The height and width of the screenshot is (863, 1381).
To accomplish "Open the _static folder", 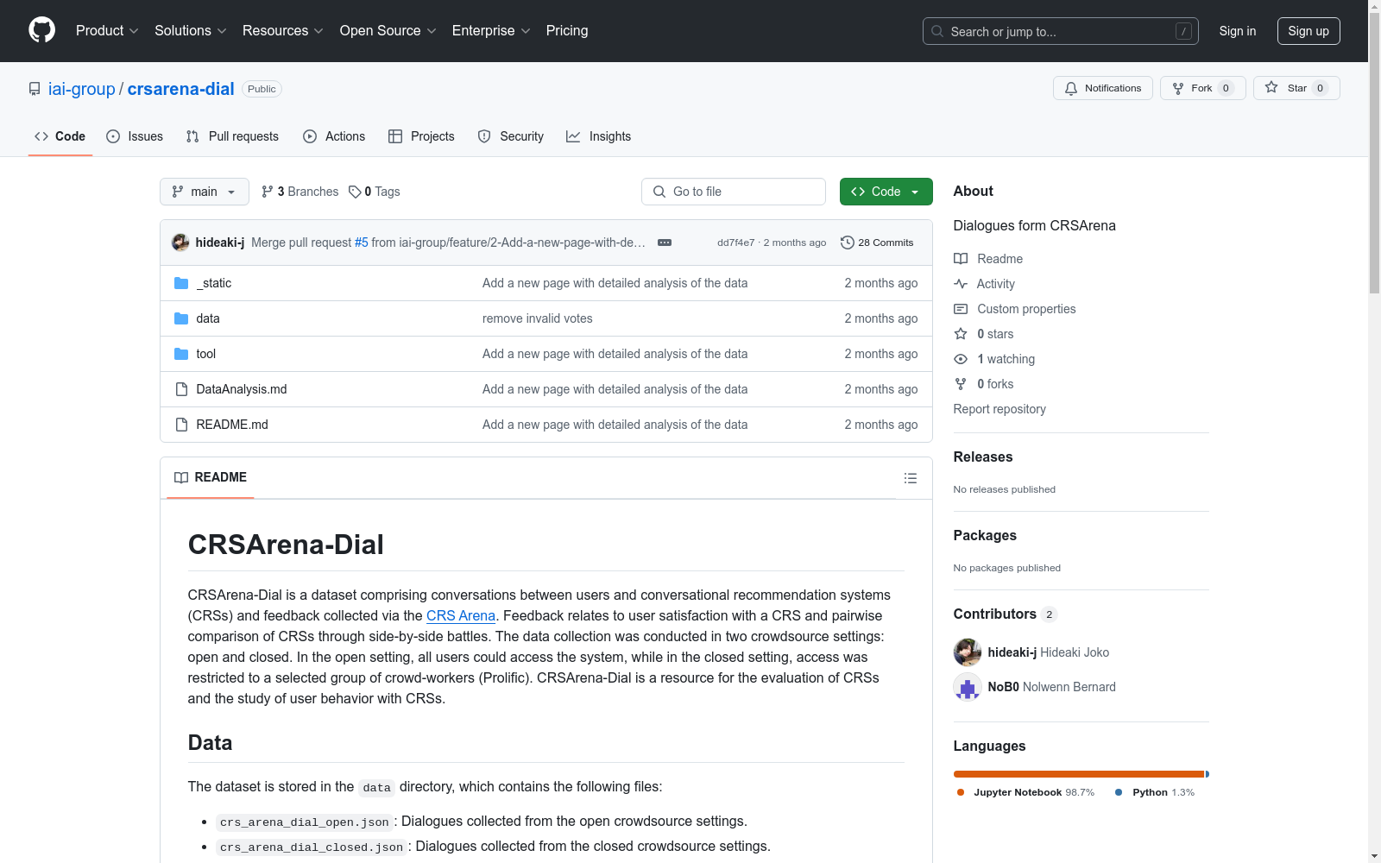I will tap(214, 283).
